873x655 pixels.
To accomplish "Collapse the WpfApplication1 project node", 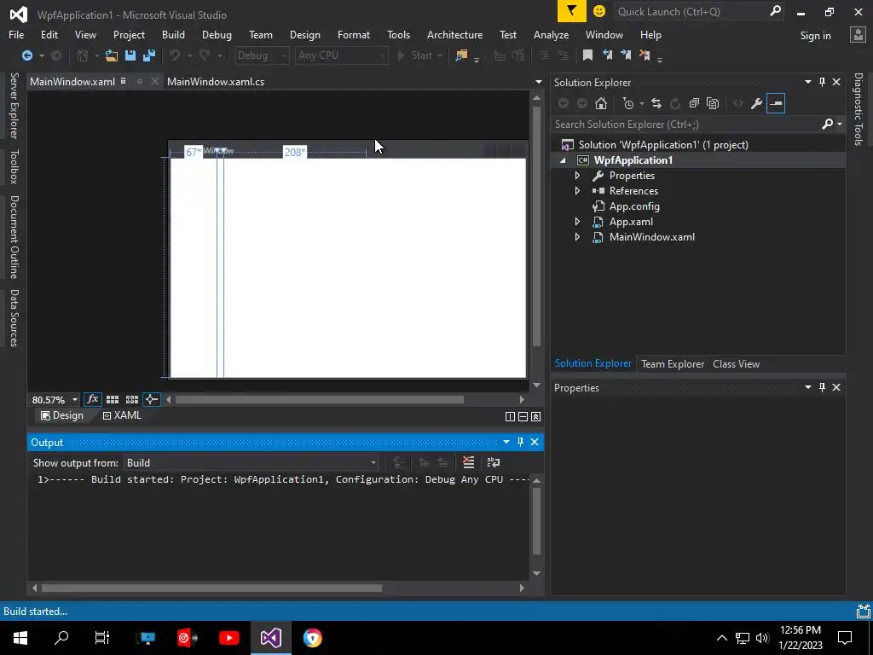I will [x=563, y=159].
